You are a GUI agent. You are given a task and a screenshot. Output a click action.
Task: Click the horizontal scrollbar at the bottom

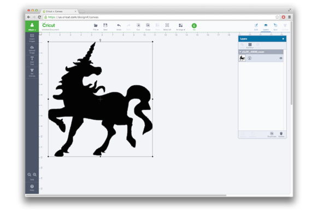(126, 195)
